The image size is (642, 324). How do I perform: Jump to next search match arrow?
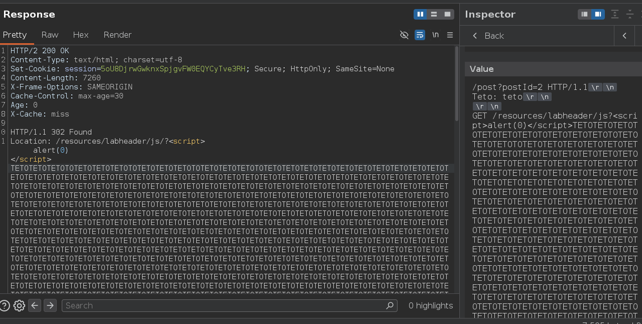(x=50, y=305)
